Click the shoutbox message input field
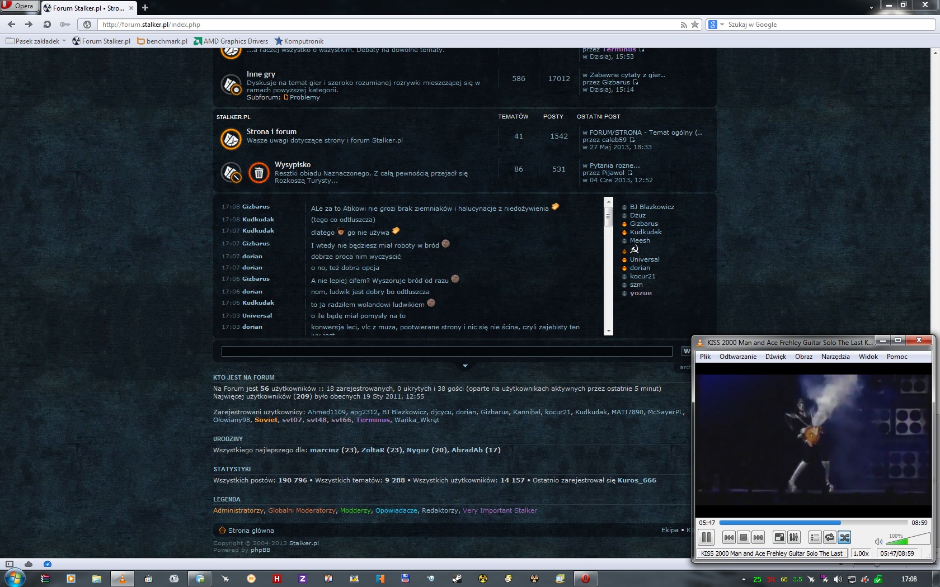Viewport: 940px width, 587px height. pyautogui.click(x=446, y=351)
